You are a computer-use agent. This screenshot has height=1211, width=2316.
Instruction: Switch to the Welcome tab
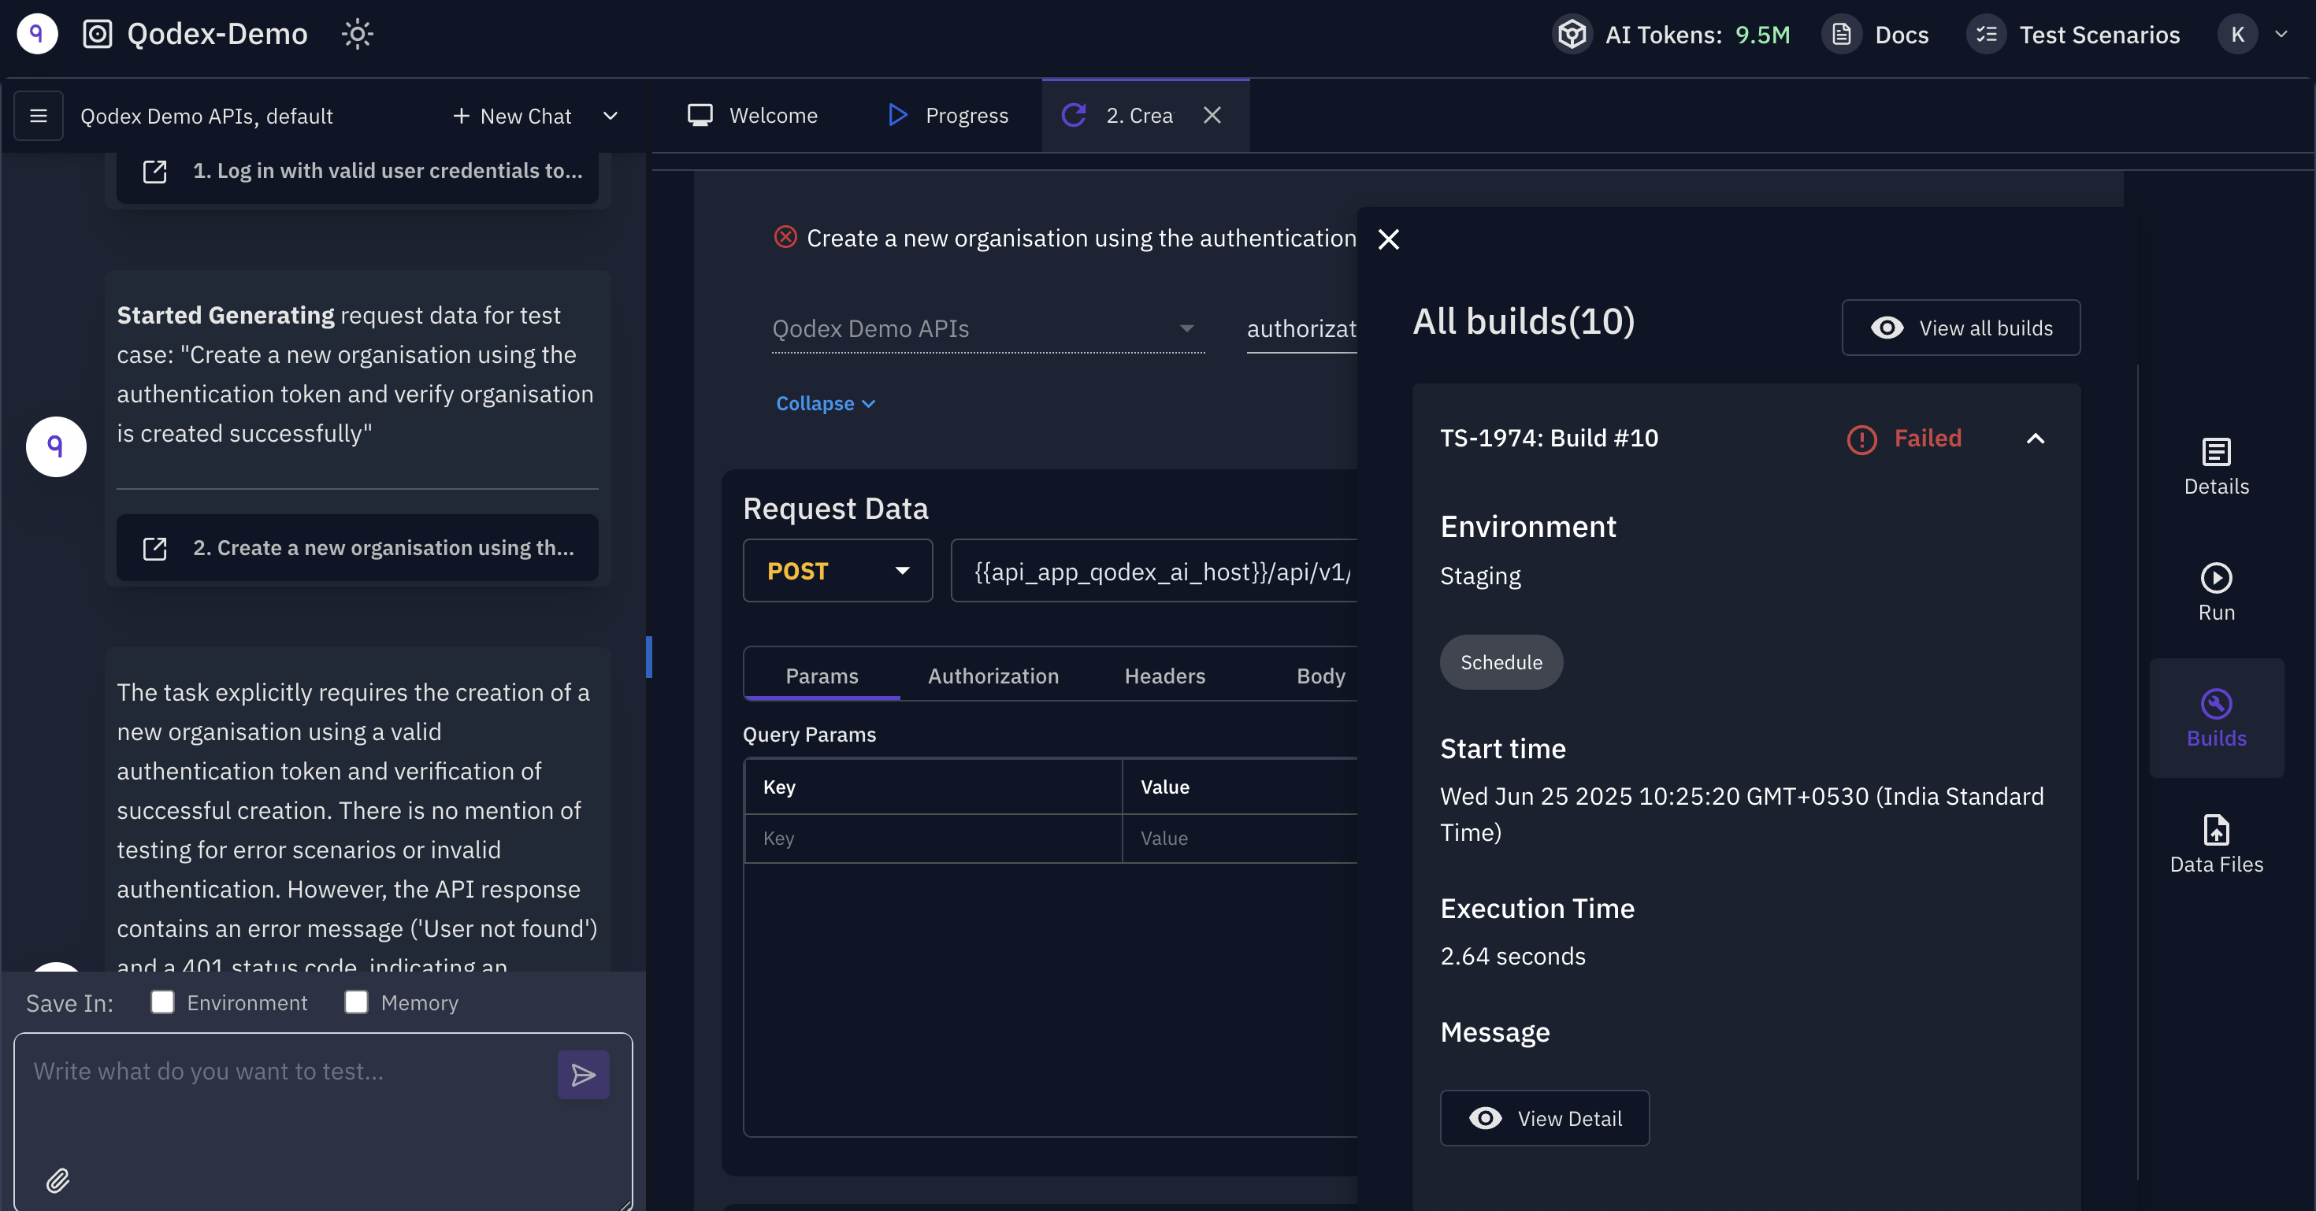click(x=752, y=115)
